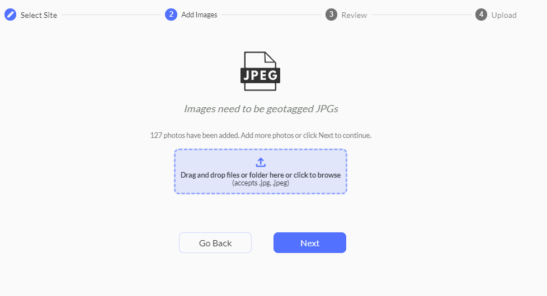The width and height of the screenshot is (547, 296).
Task: Click the 'Images need to be geotagged JPGs' heading
Action: point(261,109)
